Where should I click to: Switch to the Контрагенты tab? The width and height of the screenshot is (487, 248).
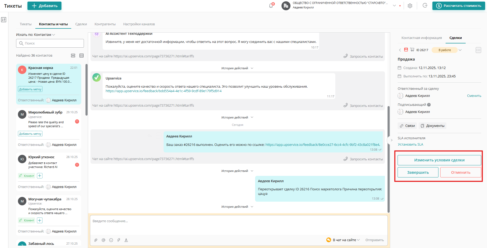point(105,24)
